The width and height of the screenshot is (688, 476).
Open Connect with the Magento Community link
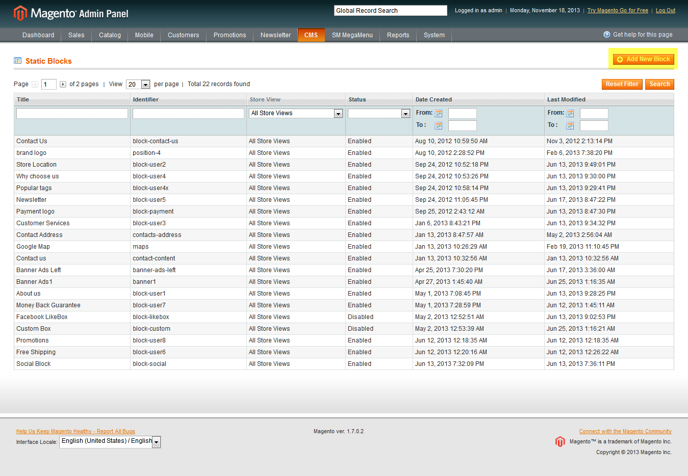[625, 431]
